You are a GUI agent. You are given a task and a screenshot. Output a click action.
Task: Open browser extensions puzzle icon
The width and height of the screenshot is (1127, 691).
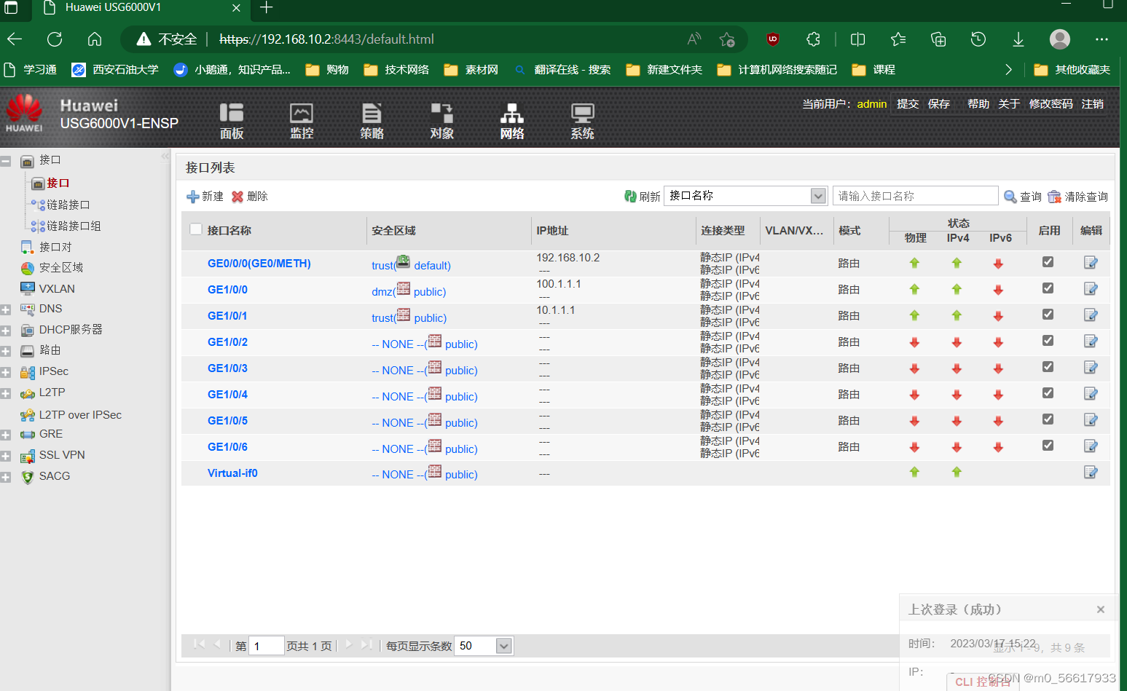coord(813,39)
